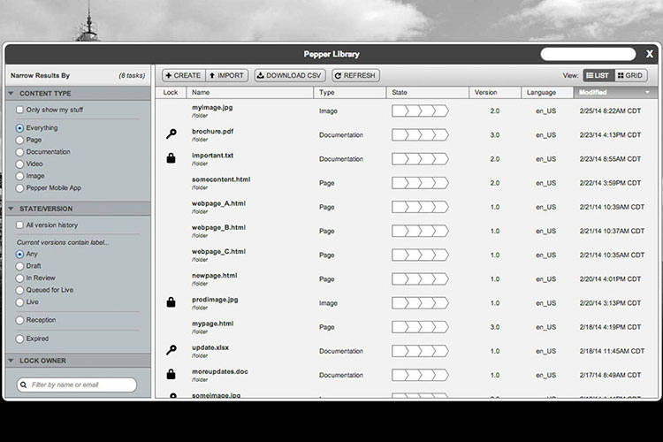Open mypage.html file entry
The image size is (663, 442).
point(213,324)
